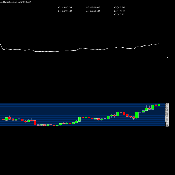
Task: Click the low value L: 4523.70
Action: [x=93, y=11]
